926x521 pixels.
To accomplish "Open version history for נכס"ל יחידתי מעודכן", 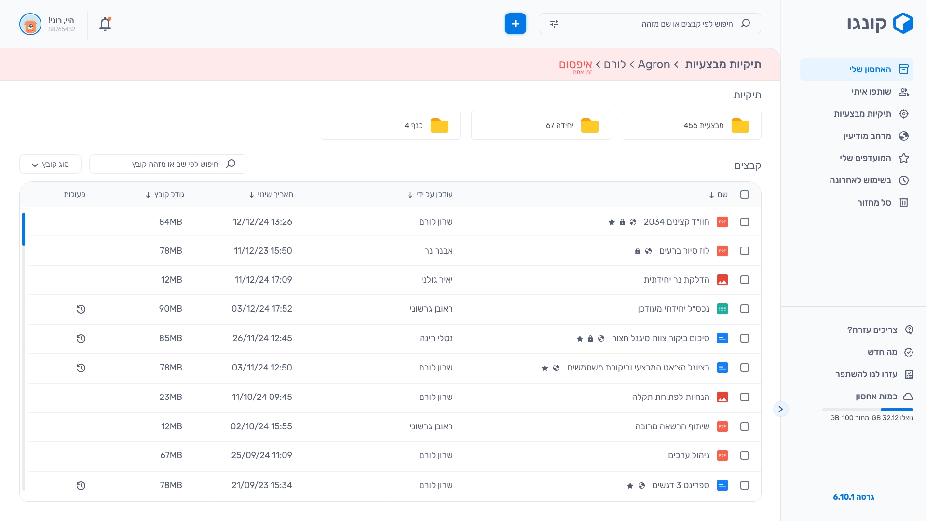I will 81,309.
